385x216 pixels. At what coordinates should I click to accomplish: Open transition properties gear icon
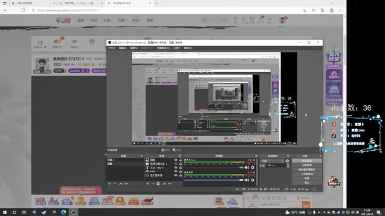288,161
